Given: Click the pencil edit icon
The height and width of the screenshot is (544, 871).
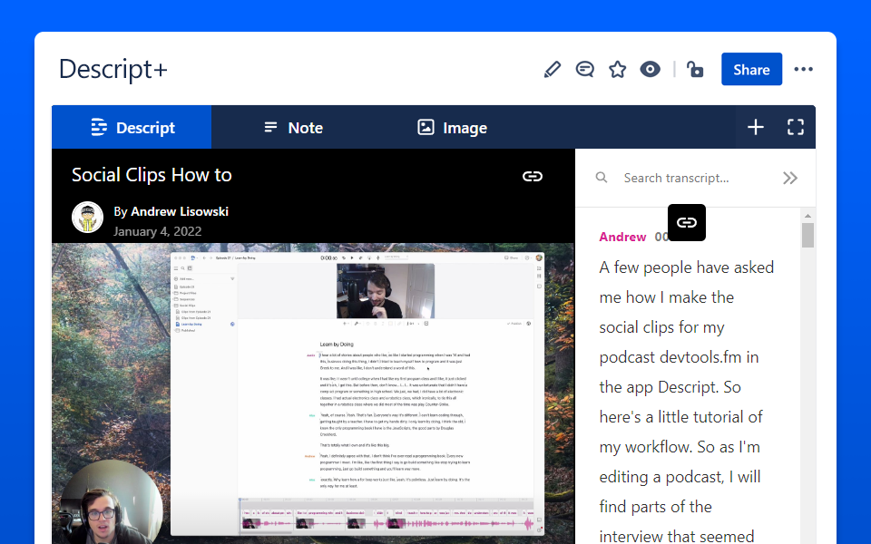Looking at the screenshot, I should [x=553, y=70].
